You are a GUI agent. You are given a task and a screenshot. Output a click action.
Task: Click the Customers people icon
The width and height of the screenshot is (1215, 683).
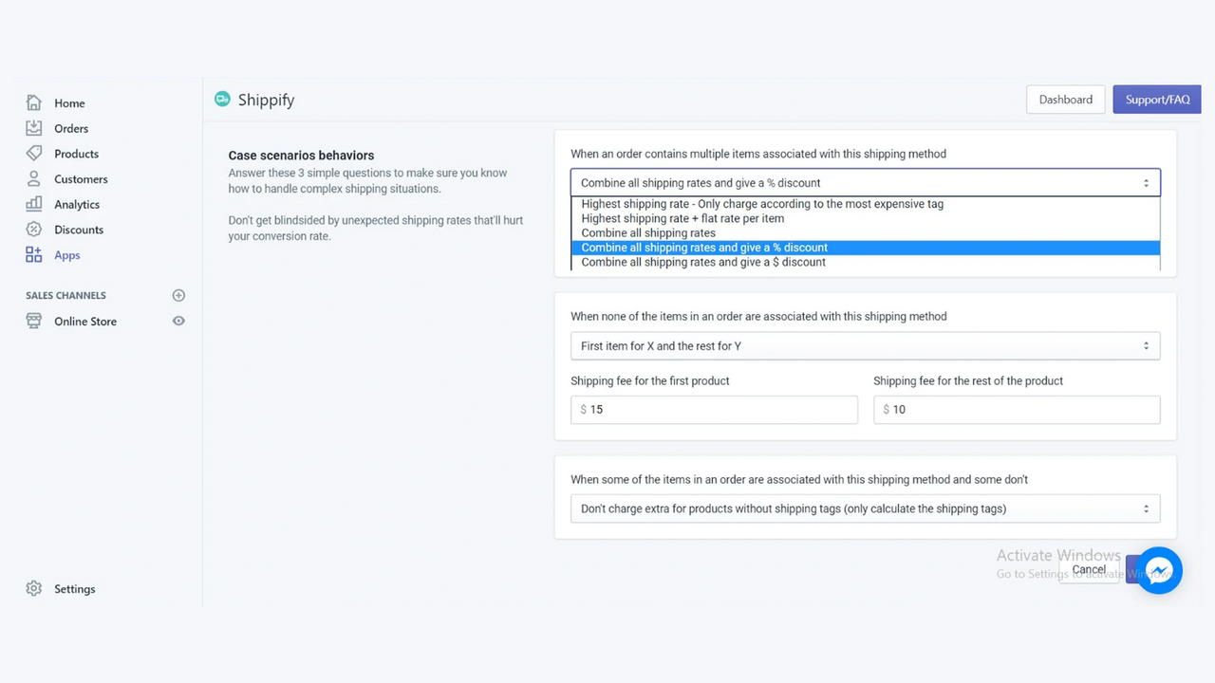(x=33, y=178)
